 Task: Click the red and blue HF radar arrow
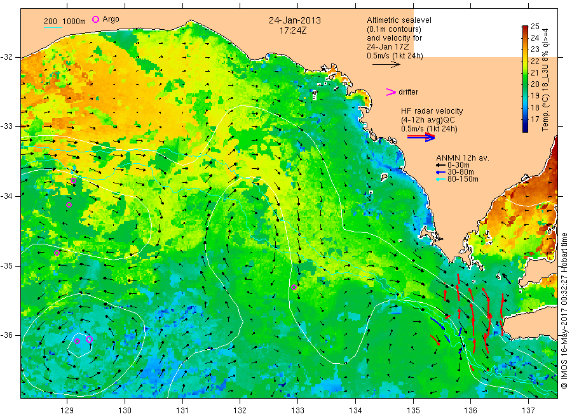pos(421,137)
